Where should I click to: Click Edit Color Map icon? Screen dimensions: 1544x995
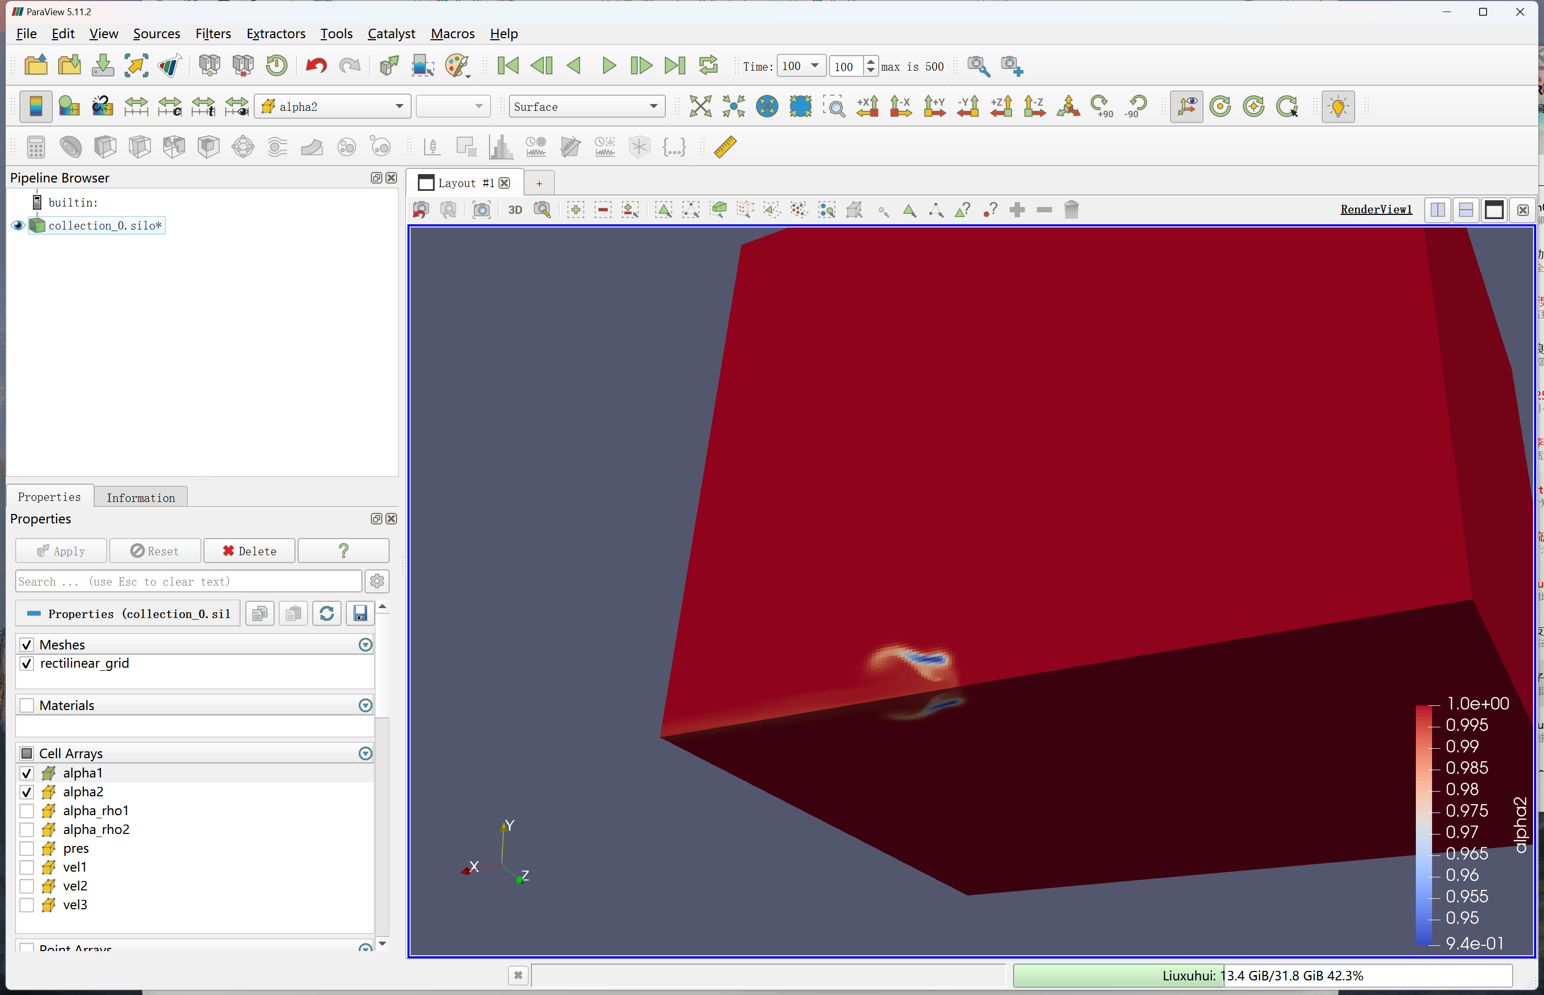point(69,106)
